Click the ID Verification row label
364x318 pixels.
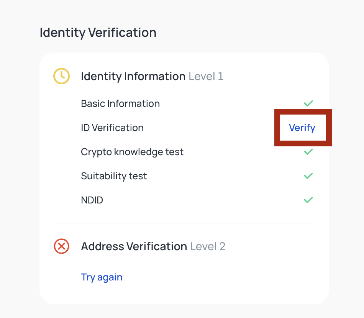112,128
